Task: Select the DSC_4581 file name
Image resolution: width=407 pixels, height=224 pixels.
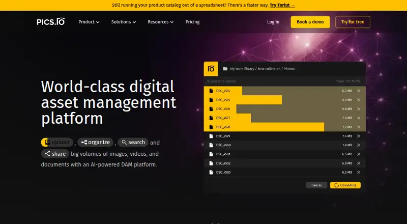Action: click(223, 154)
